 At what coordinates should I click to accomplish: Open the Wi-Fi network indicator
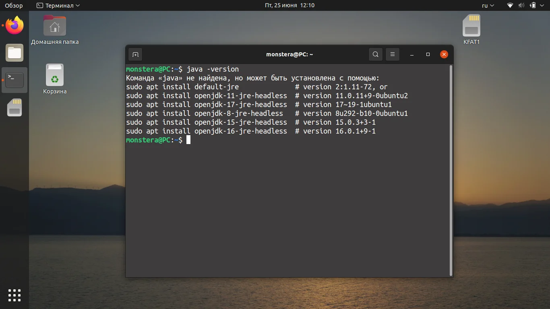pos(510,6)
